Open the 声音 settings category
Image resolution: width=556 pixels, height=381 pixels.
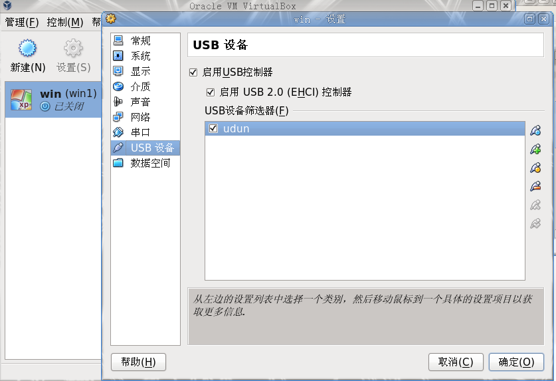click(145, 102)
